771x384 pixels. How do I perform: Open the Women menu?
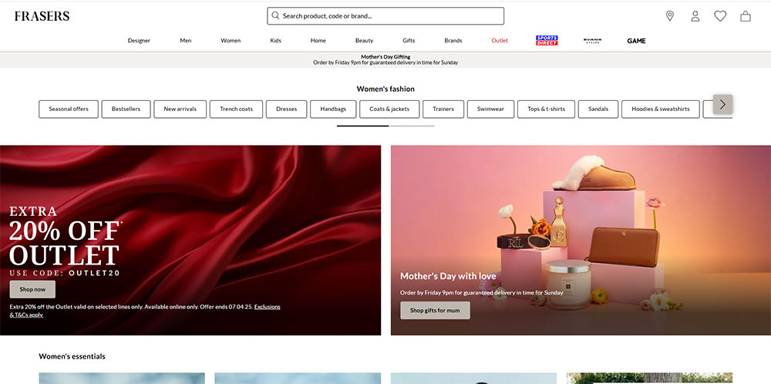(x=230, y=41)
